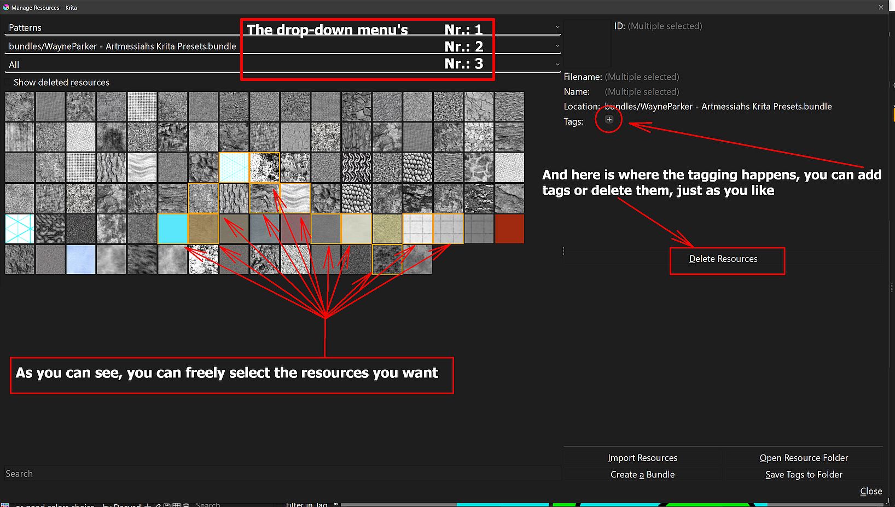Select the solid cyan pattern thumbnail
The width and height of the screenshot is (895, 507).
point(172,229)
